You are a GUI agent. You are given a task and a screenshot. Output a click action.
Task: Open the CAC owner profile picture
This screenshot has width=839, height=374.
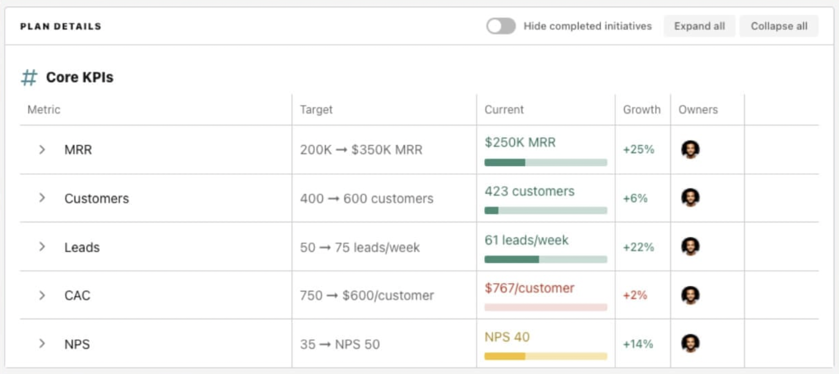point(690,295)
